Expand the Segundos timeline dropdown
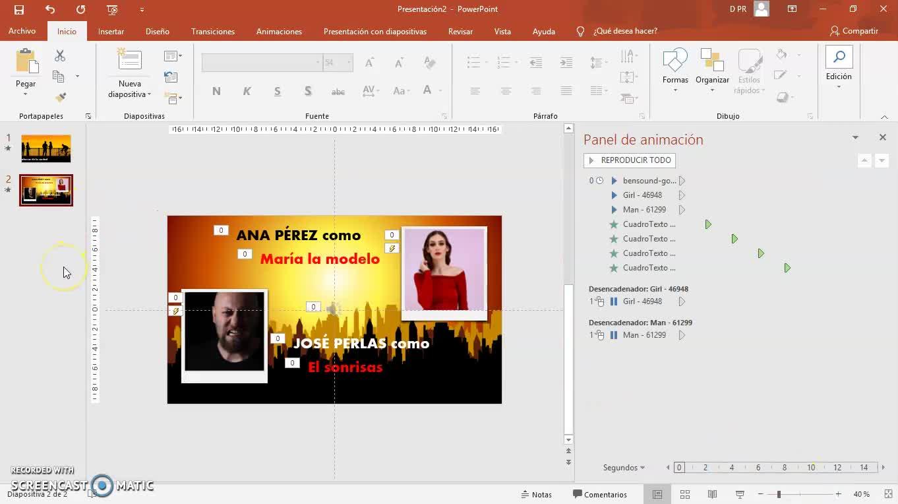Screen dimensions: 898x504 coord(624,467)
